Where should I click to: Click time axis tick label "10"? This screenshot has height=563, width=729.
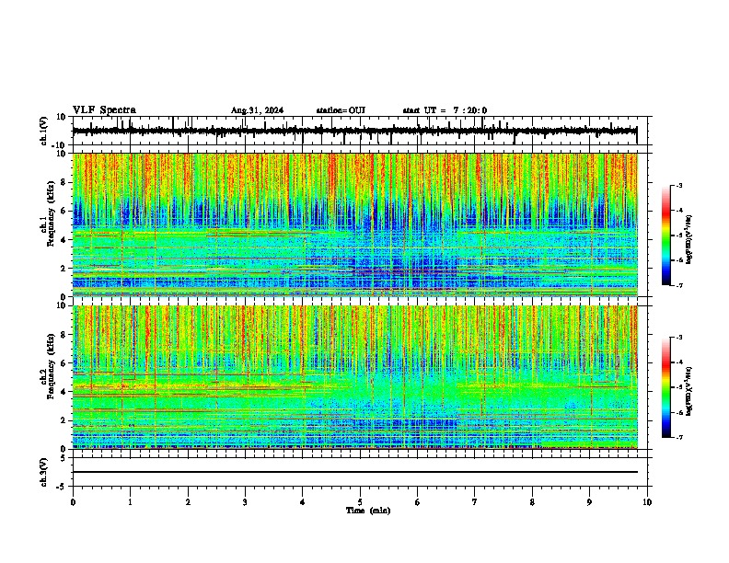click(647, 502)
